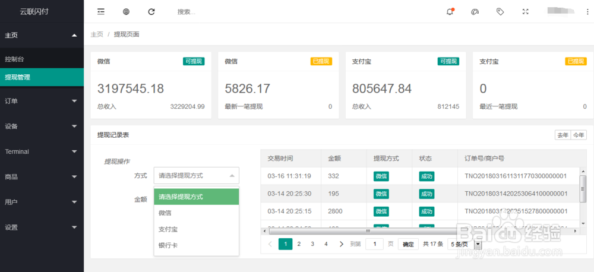The height and width of the screenshot is (272, 594).
Task: Select 提现管理 in the sidebar
Action: point(42,77)
